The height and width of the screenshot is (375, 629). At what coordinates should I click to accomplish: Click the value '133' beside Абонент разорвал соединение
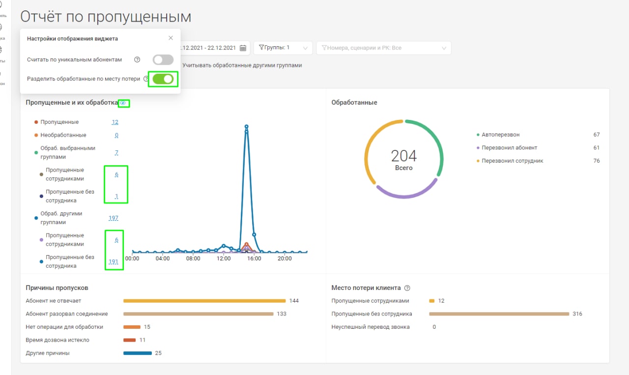tap(282, 314)
